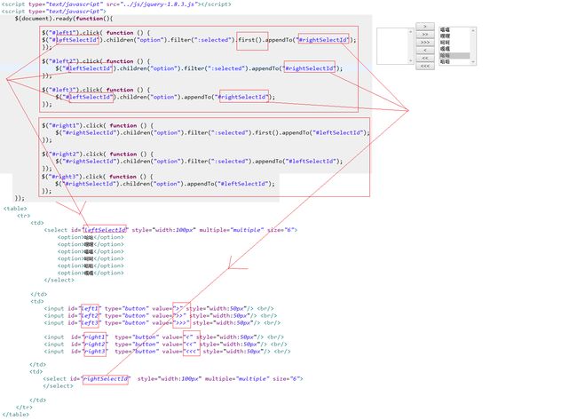Click the select id="leftSelectId" line
Image resolution: width=577 pixels, height=420 pixels.
point(170,230)
